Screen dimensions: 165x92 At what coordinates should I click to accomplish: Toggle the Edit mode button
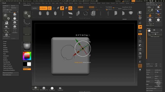[49, 8]
